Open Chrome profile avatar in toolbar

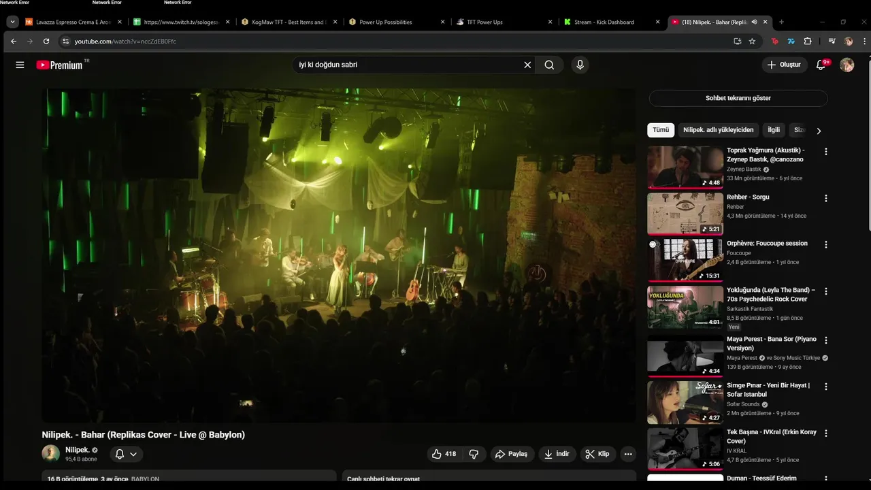(x=849, y=41)
